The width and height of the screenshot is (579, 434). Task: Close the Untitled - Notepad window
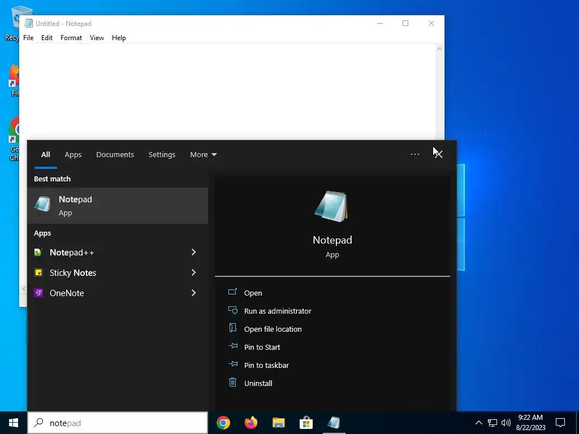431,23
